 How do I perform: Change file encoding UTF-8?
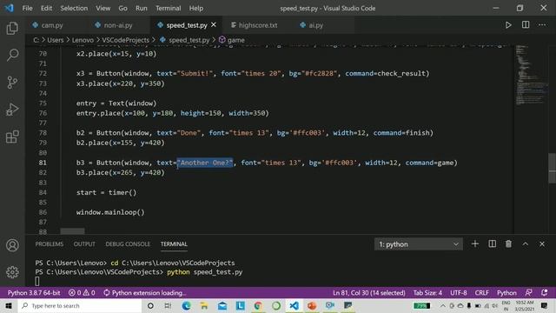click(x=459, y=293)
